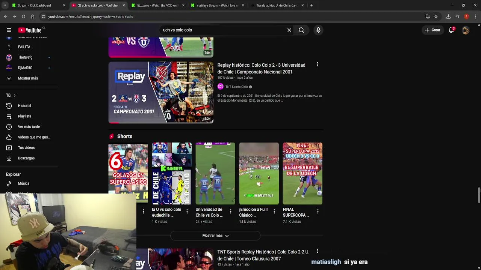Switch to matilaya Stream tab
Image resolution: width=481 pixels, height=270 pixels.
point(218,5)
